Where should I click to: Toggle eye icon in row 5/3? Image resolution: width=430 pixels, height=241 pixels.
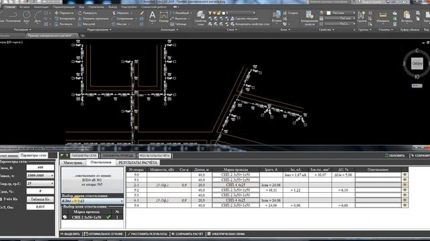tap(404, 195)
